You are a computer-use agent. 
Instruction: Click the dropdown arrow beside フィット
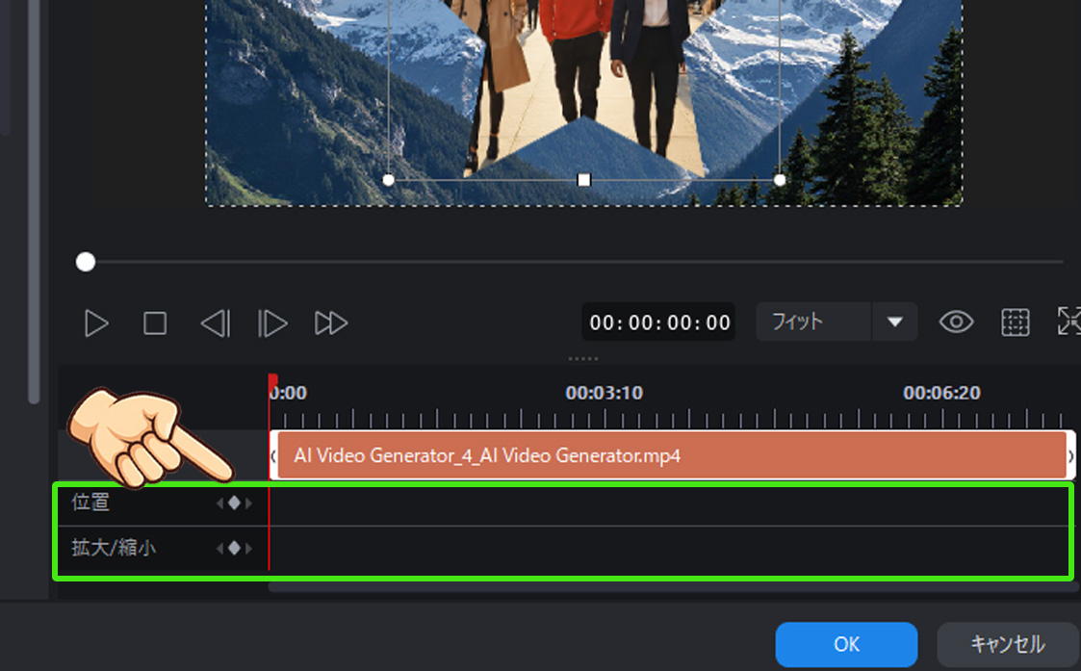(895, 322)
